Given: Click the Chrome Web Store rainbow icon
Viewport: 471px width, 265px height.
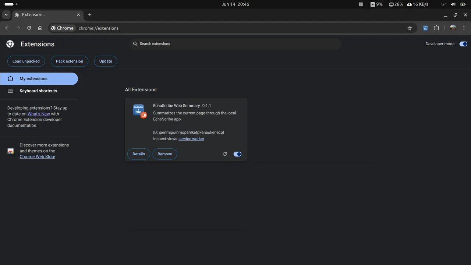Looking at the screenshot, I should click(11, 151).
